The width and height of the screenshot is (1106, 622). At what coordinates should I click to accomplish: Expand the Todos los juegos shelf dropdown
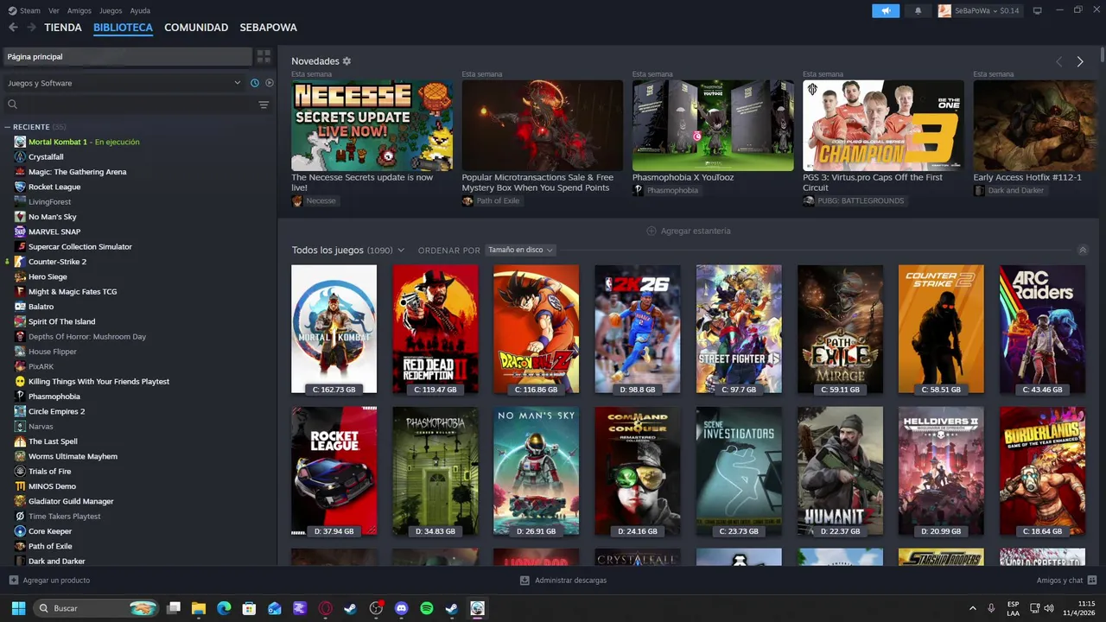401,251
